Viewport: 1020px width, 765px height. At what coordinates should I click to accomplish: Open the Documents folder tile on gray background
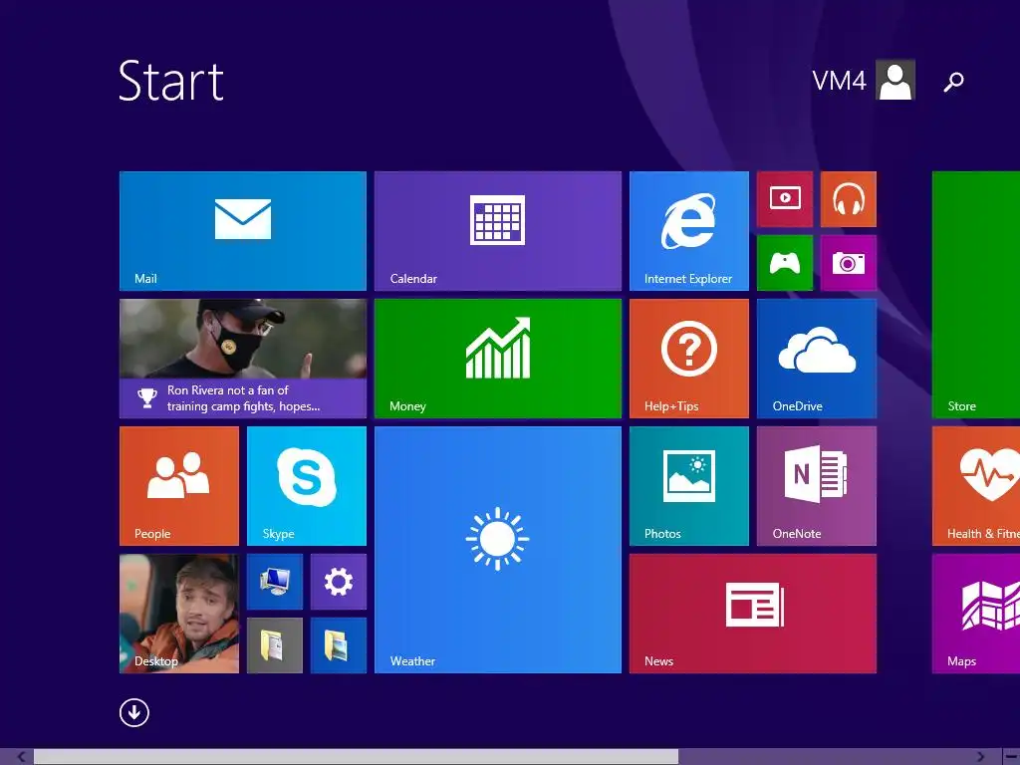[275, 645]
